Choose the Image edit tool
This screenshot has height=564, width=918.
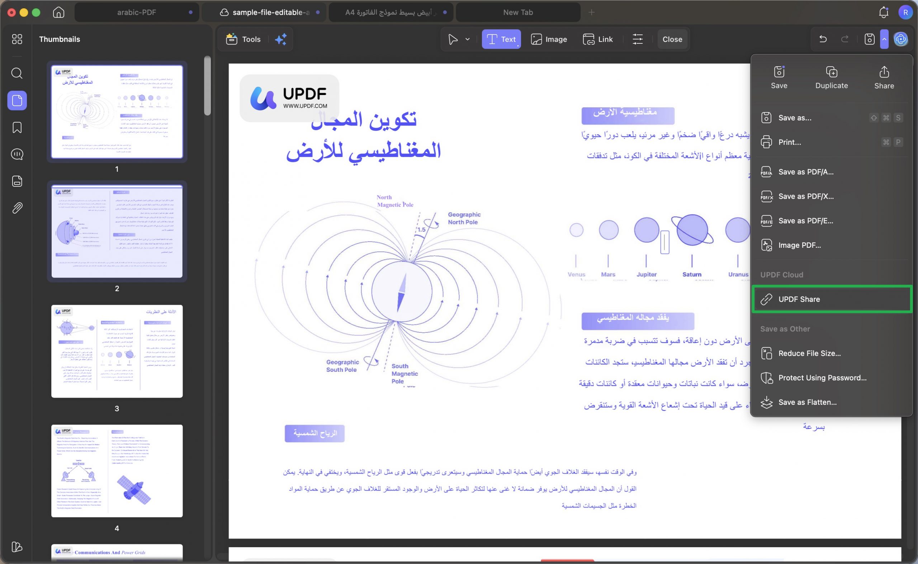click(x=549, y=39)
